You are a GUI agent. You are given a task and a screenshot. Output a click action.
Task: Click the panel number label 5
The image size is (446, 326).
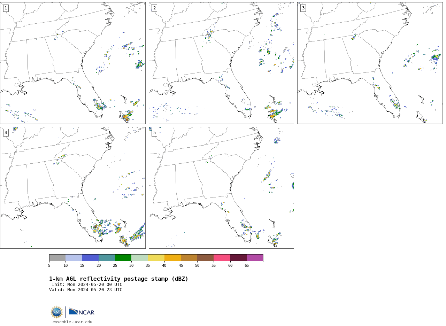(154, 133)
